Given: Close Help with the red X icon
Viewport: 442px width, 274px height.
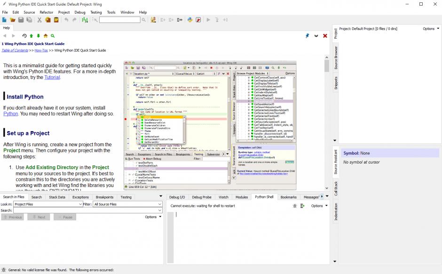Looking at the screenshot, I should click(x=325, y=36).
